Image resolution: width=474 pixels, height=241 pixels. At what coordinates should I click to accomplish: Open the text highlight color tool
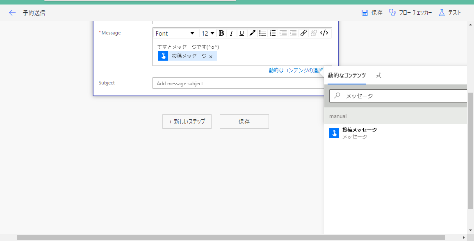click(x=252, y=33)
